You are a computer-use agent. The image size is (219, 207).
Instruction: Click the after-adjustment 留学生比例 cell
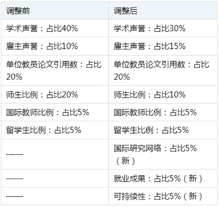[x=163, y=130]
